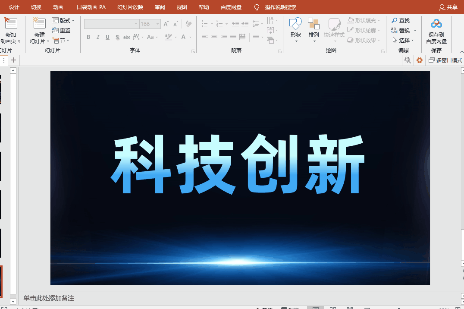Viewport: 464px width, 309px height.
Task: Toggle italic formatting
Action: pyautogui.click(x=98, y=37)
